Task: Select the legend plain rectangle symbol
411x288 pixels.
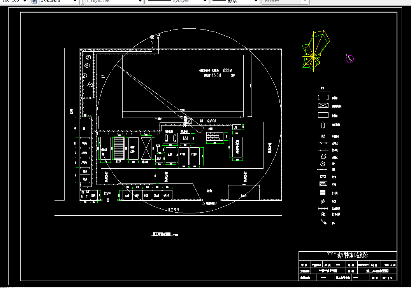Action: pos(323,115)
